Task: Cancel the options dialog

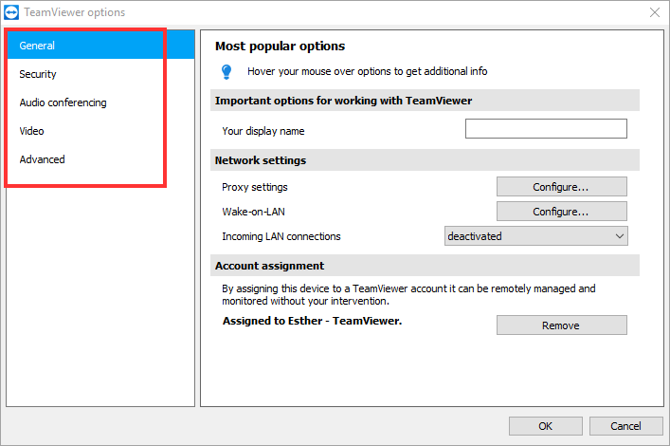Action: click(625, 426)
